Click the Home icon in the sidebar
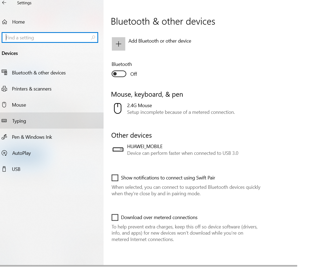Image resolution: width=309 pixels, height=267 pixels. click(5, 22)
